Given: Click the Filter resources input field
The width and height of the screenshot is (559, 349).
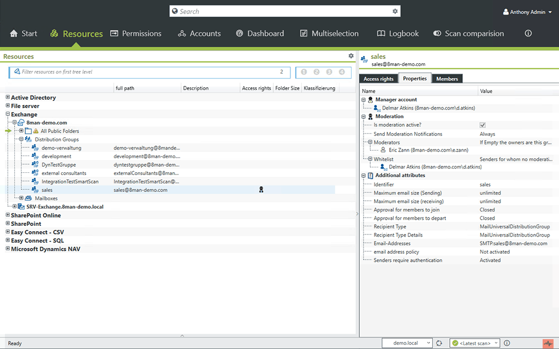Looking at the screenshot, I should [x=150, y=72].
